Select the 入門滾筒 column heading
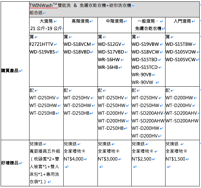 182,21
